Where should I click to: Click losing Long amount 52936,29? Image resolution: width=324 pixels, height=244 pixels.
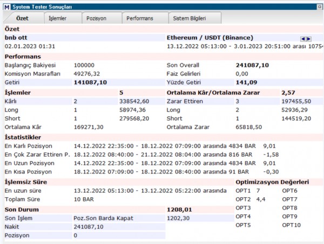point(294,110)
